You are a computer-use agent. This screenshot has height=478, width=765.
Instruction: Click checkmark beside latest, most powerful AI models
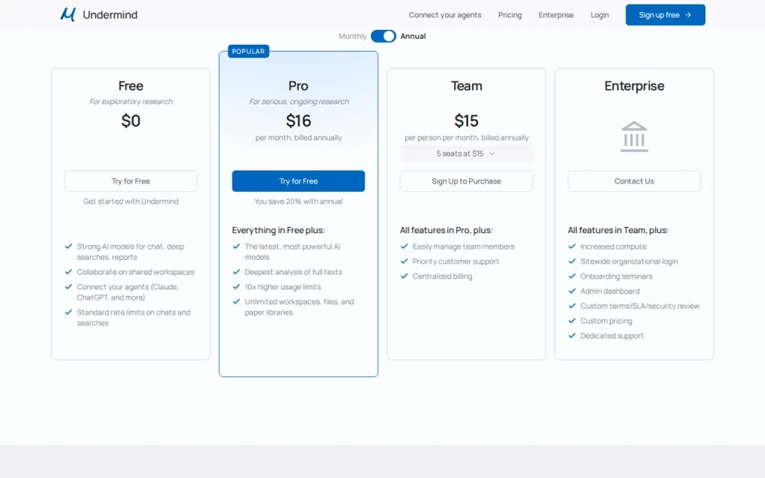coord(236,246)
